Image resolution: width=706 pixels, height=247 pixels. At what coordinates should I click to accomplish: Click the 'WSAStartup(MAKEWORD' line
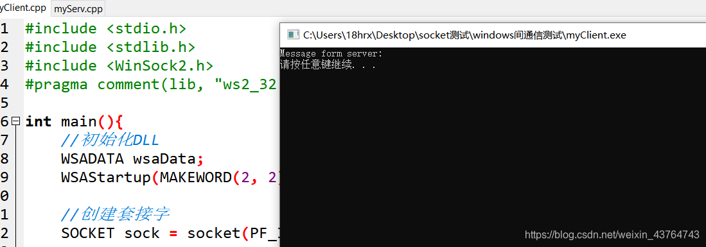[170, 177]
